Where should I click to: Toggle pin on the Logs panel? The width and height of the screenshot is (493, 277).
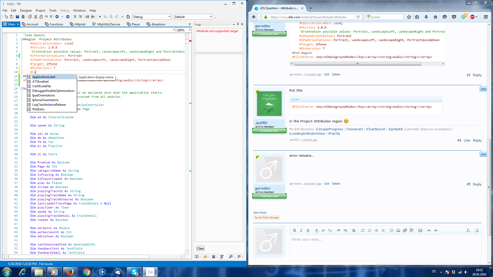[x=238, y=24]
